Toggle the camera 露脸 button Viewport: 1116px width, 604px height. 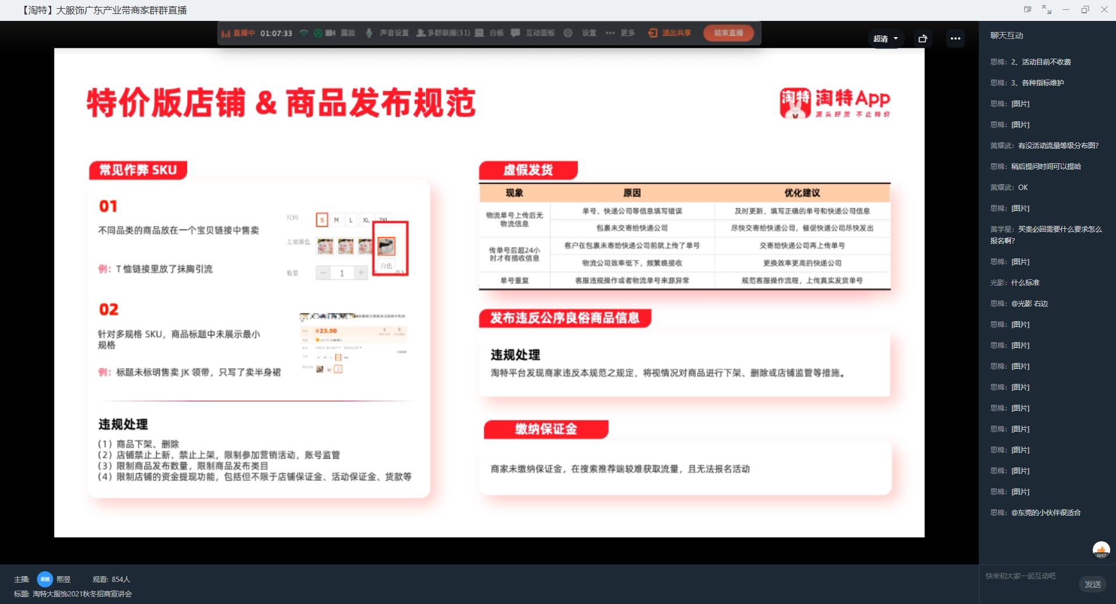pyautogui.click(x=341, y=33)
